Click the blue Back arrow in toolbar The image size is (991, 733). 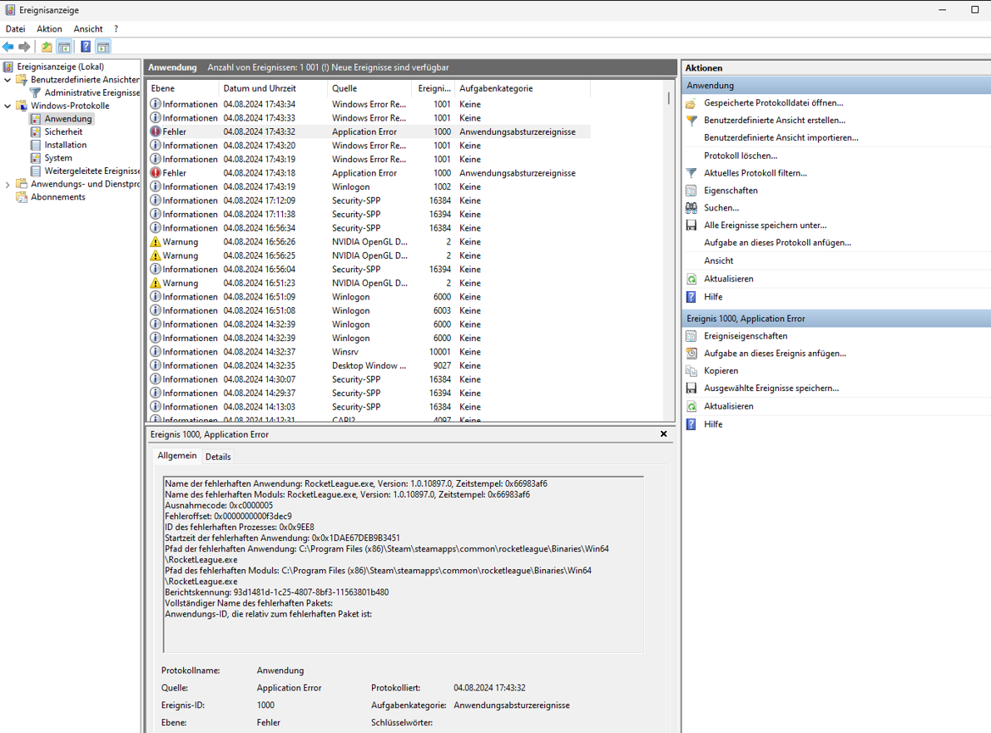click(8, 47)
